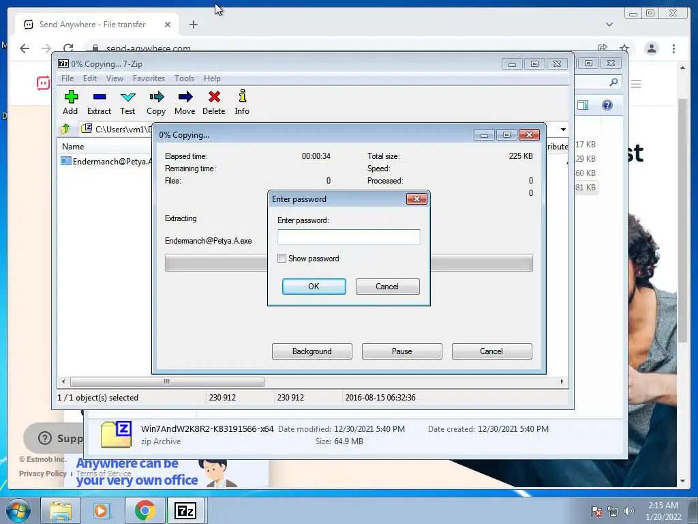Open the Send Anywhere hamburger menu

point(636,84)
